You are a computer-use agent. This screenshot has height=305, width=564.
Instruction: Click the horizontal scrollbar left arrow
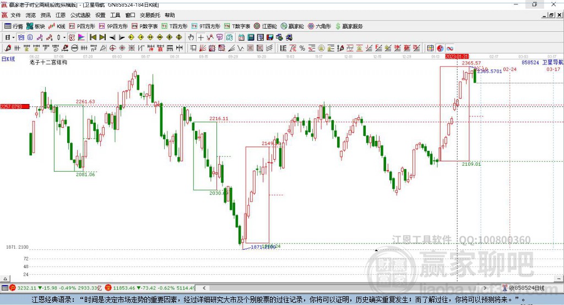[x=204, y=288]
